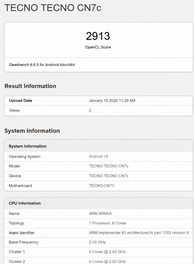Click the System Information table header
This screenshot has width=194, height=264.
(28, 146)
